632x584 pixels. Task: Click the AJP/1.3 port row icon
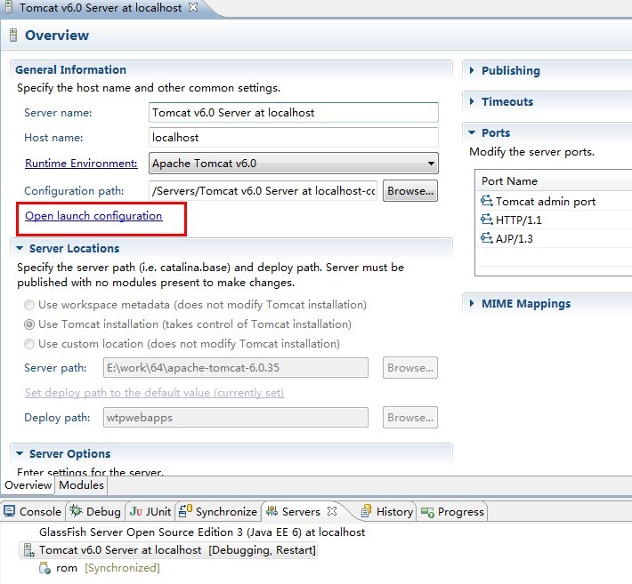pos(487,238)
